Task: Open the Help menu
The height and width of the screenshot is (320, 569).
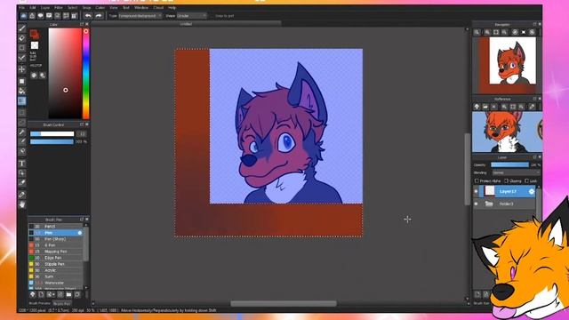Action: point(172,8)
